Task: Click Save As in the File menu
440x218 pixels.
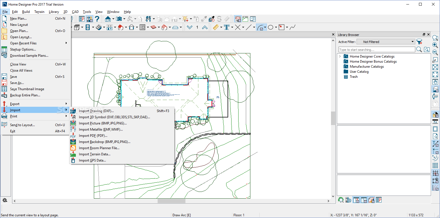Action: (x=35, y=83)
